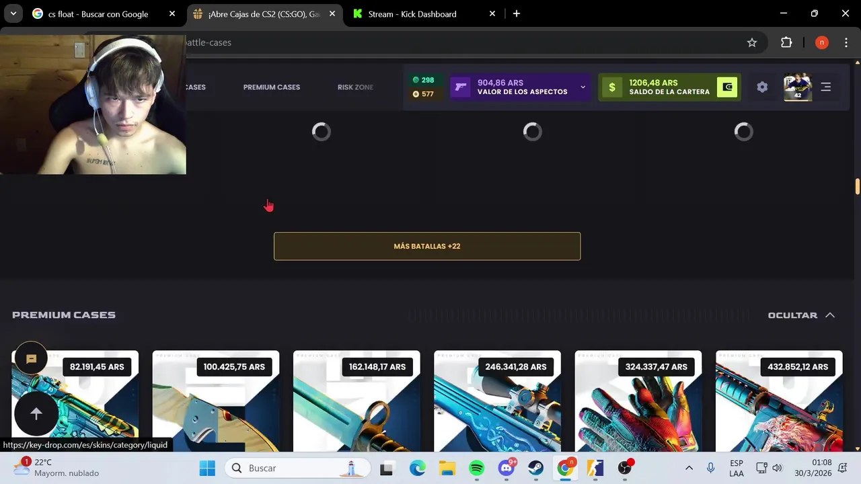The image size is (861, 484).
Task: Open the Risk Zone nav tab
Action: 355,87
